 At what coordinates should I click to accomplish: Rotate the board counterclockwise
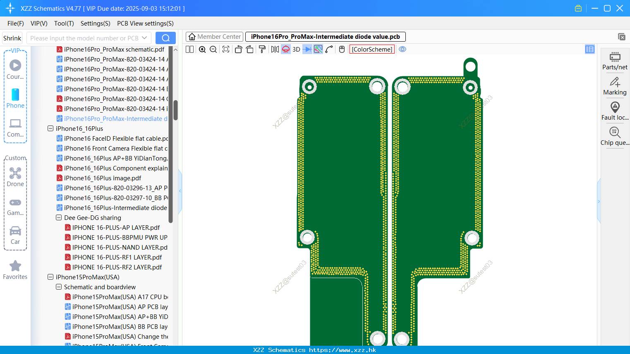[238, 49]
